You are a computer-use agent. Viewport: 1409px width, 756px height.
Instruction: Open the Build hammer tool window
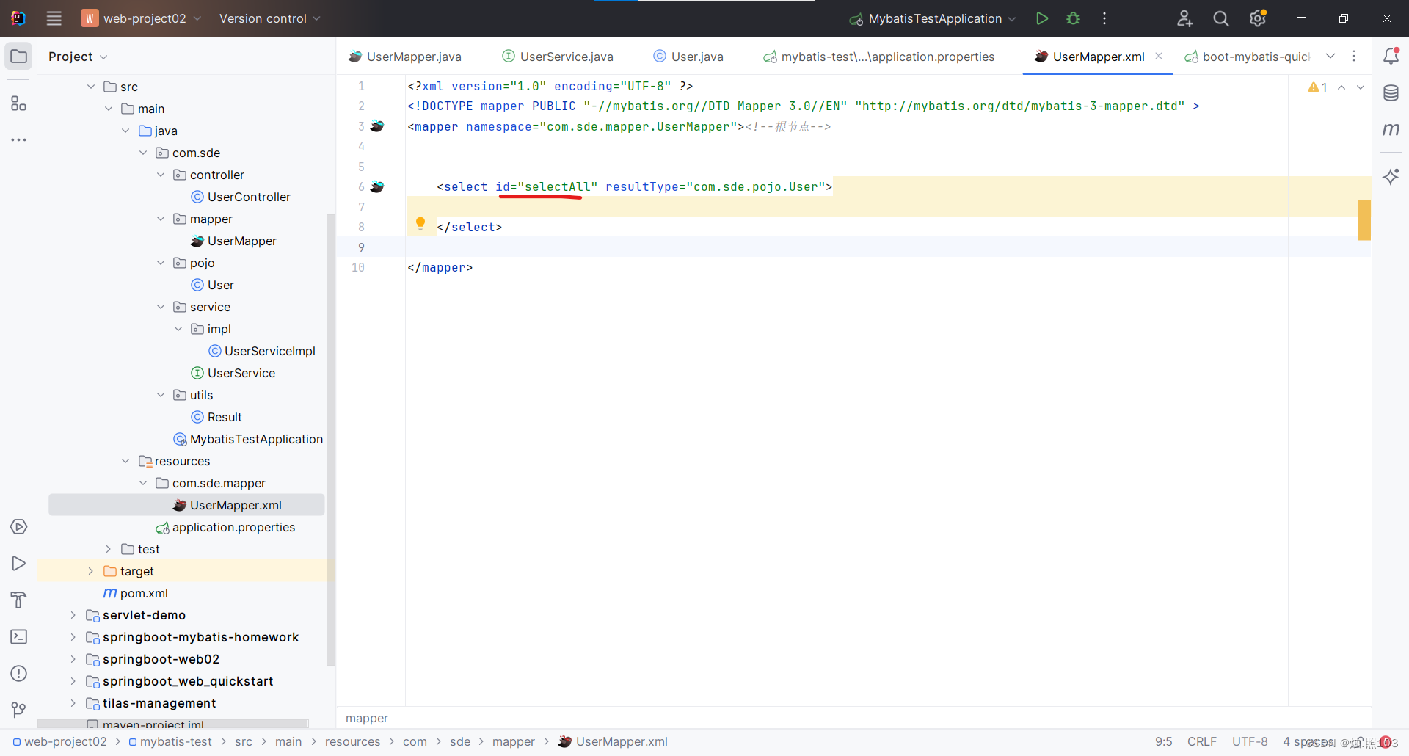click(18, 600)
